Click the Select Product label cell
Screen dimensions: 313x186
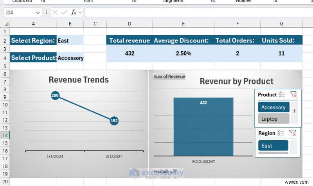coord(33,58)
